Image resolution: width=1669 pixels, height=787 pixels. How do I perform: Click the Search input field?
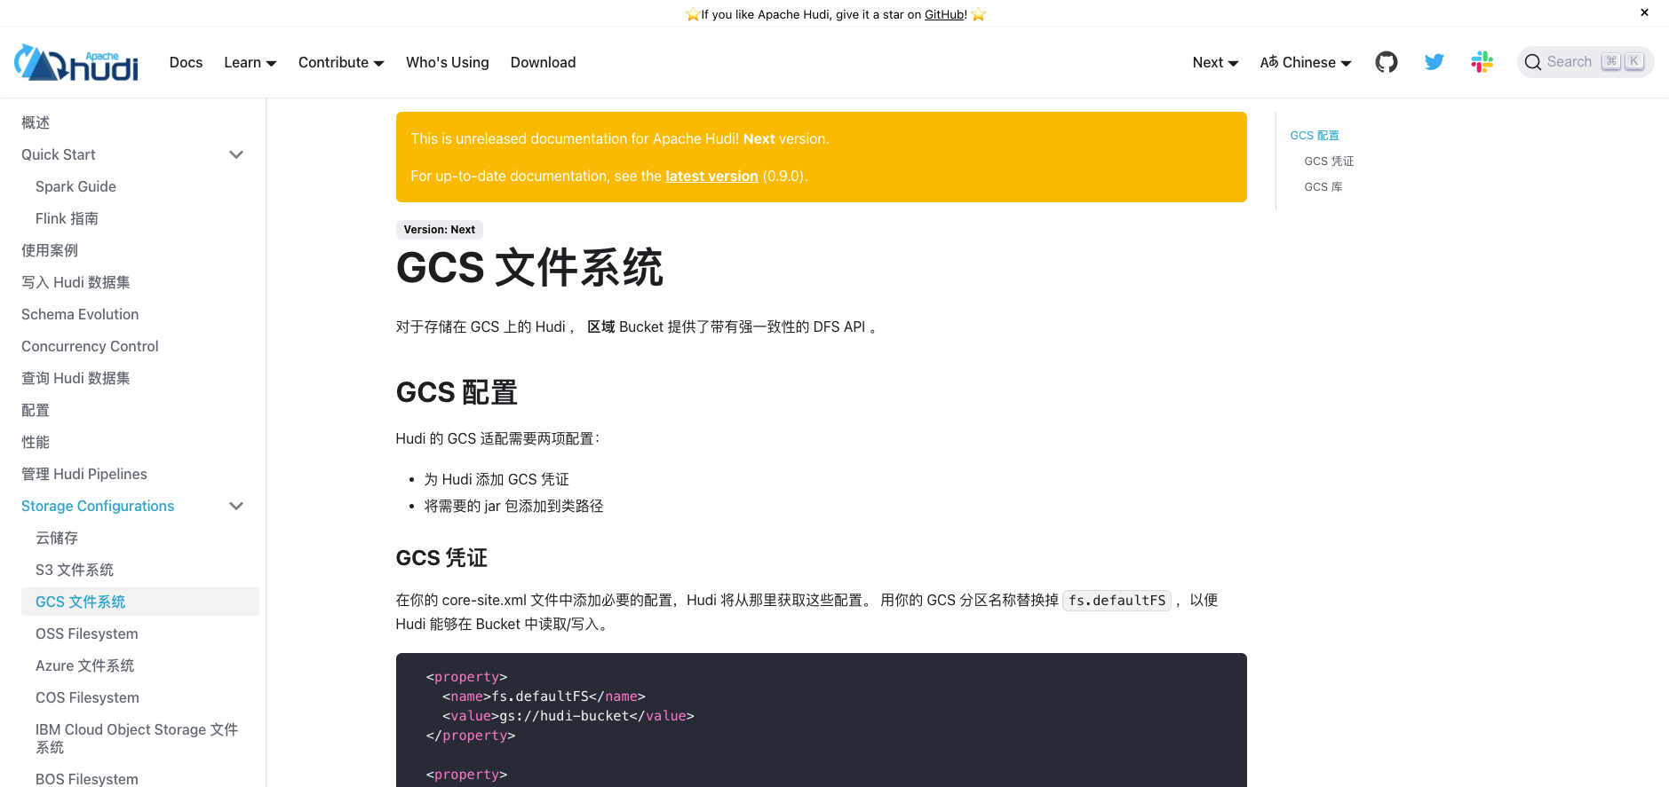(x=1586, y=62)
